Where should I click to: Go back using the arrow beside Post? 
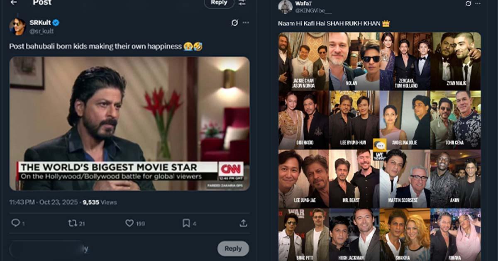pyautogui.click(x=14, y=2)
